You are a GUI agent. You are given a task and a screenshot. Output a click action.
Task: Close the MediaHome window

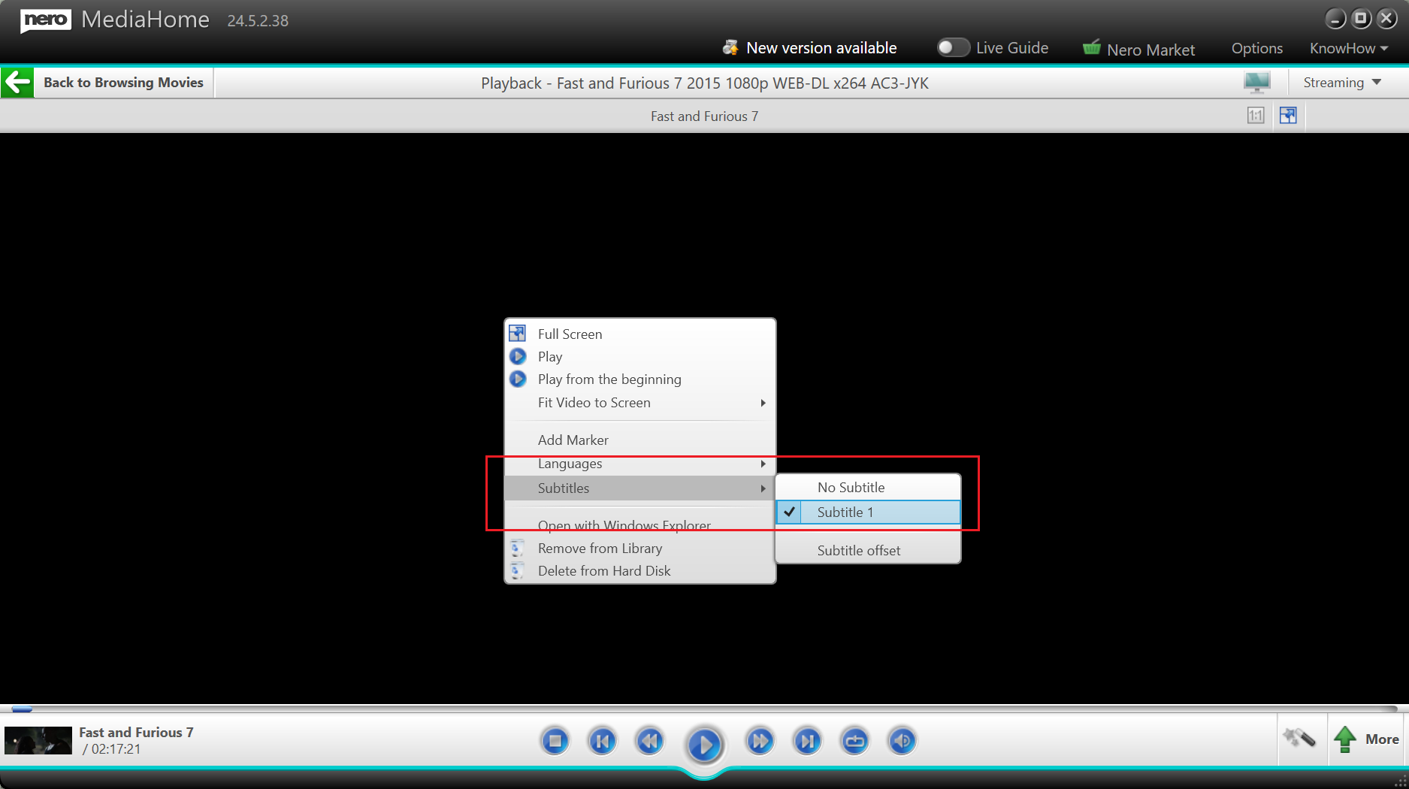pos(1386,19)
